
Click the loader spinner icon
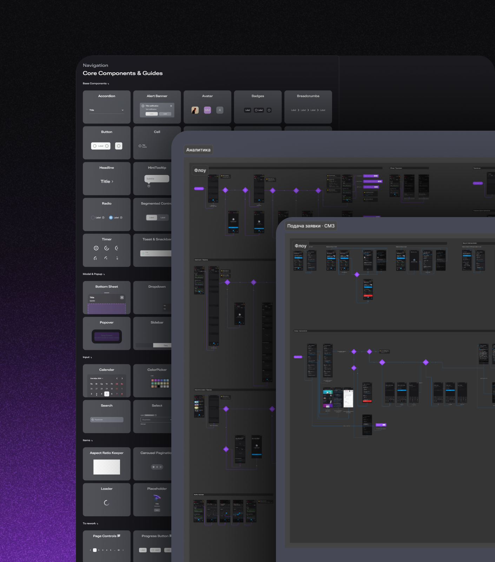pos(107,503)
